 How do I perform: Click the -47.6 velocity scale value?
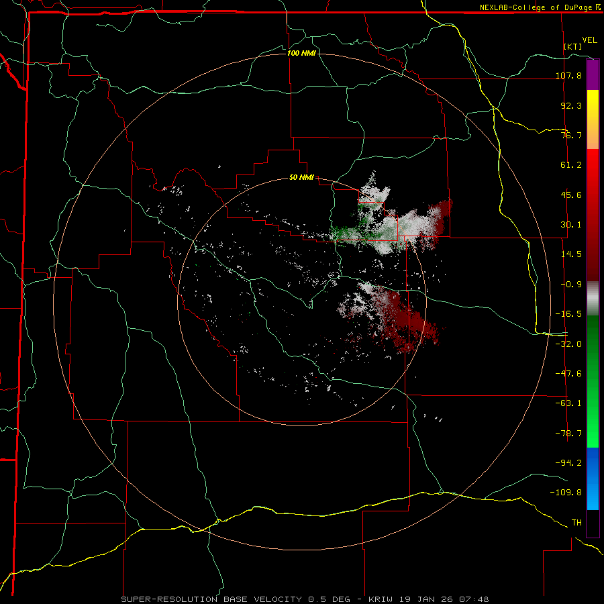568,373
